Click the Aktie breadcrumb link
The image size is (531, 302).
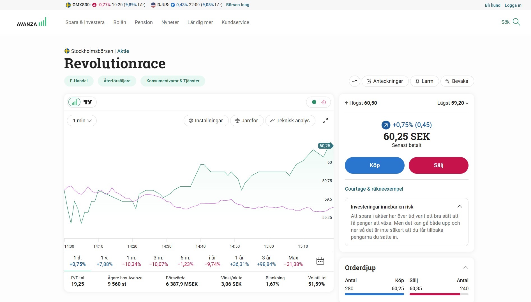pyautogui.click(x=123, y=51)
